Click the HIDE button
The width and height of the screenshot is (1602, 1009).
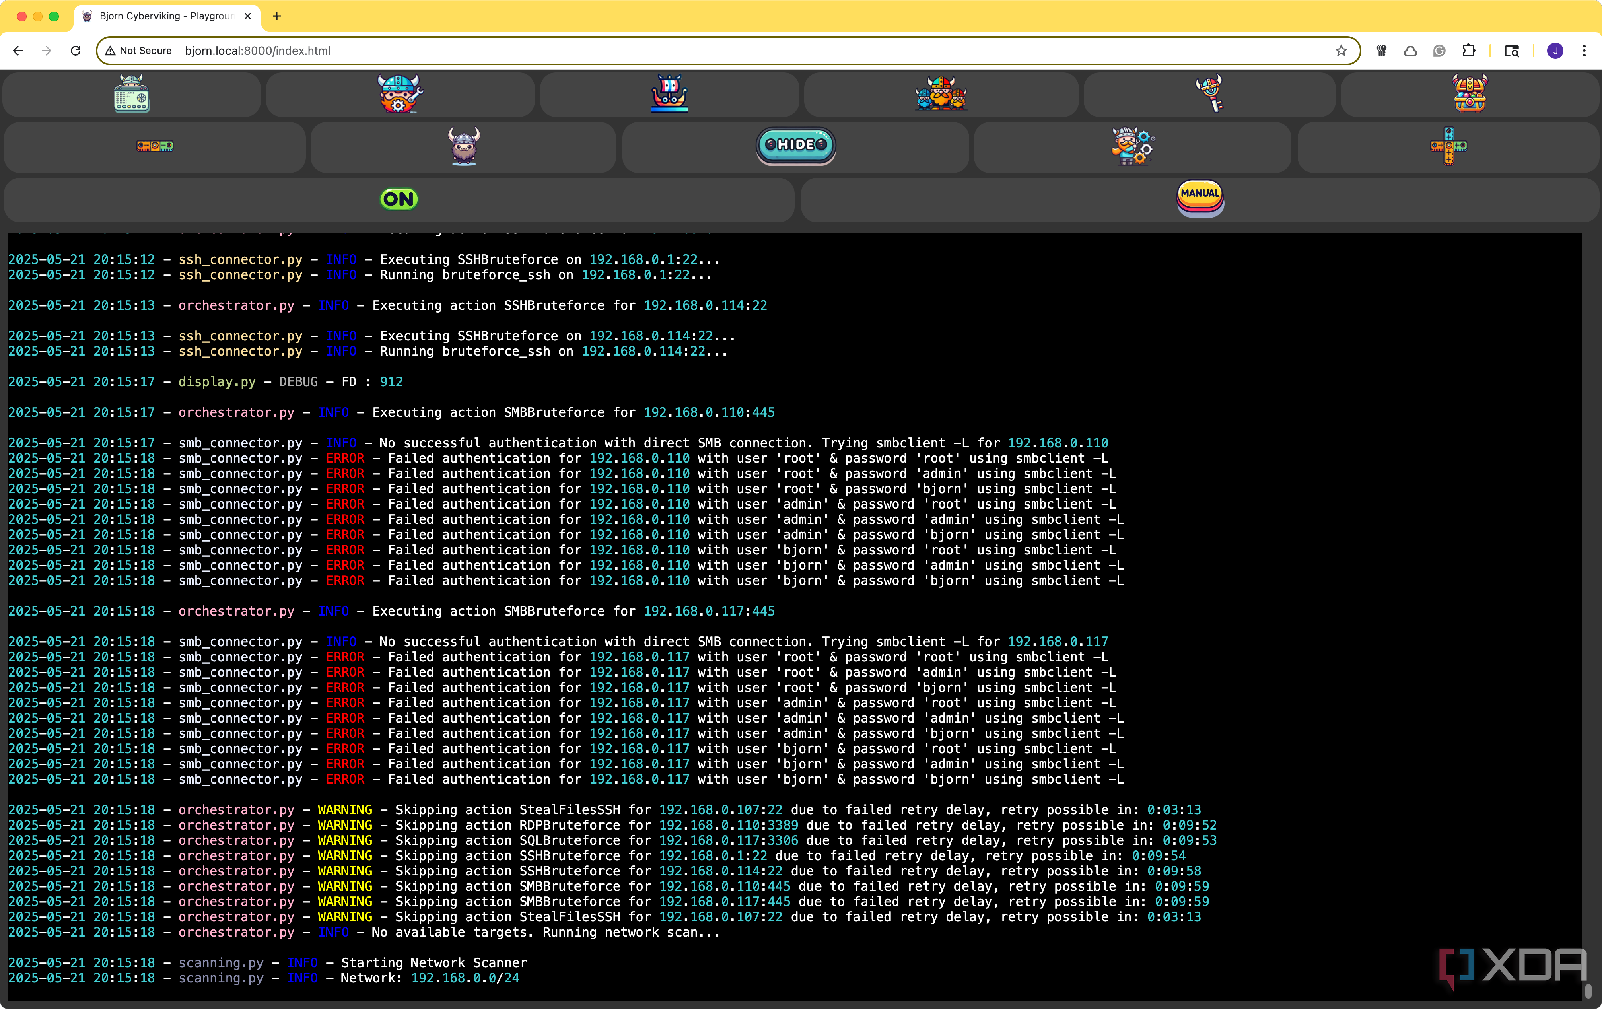click(x=796, y=145)
